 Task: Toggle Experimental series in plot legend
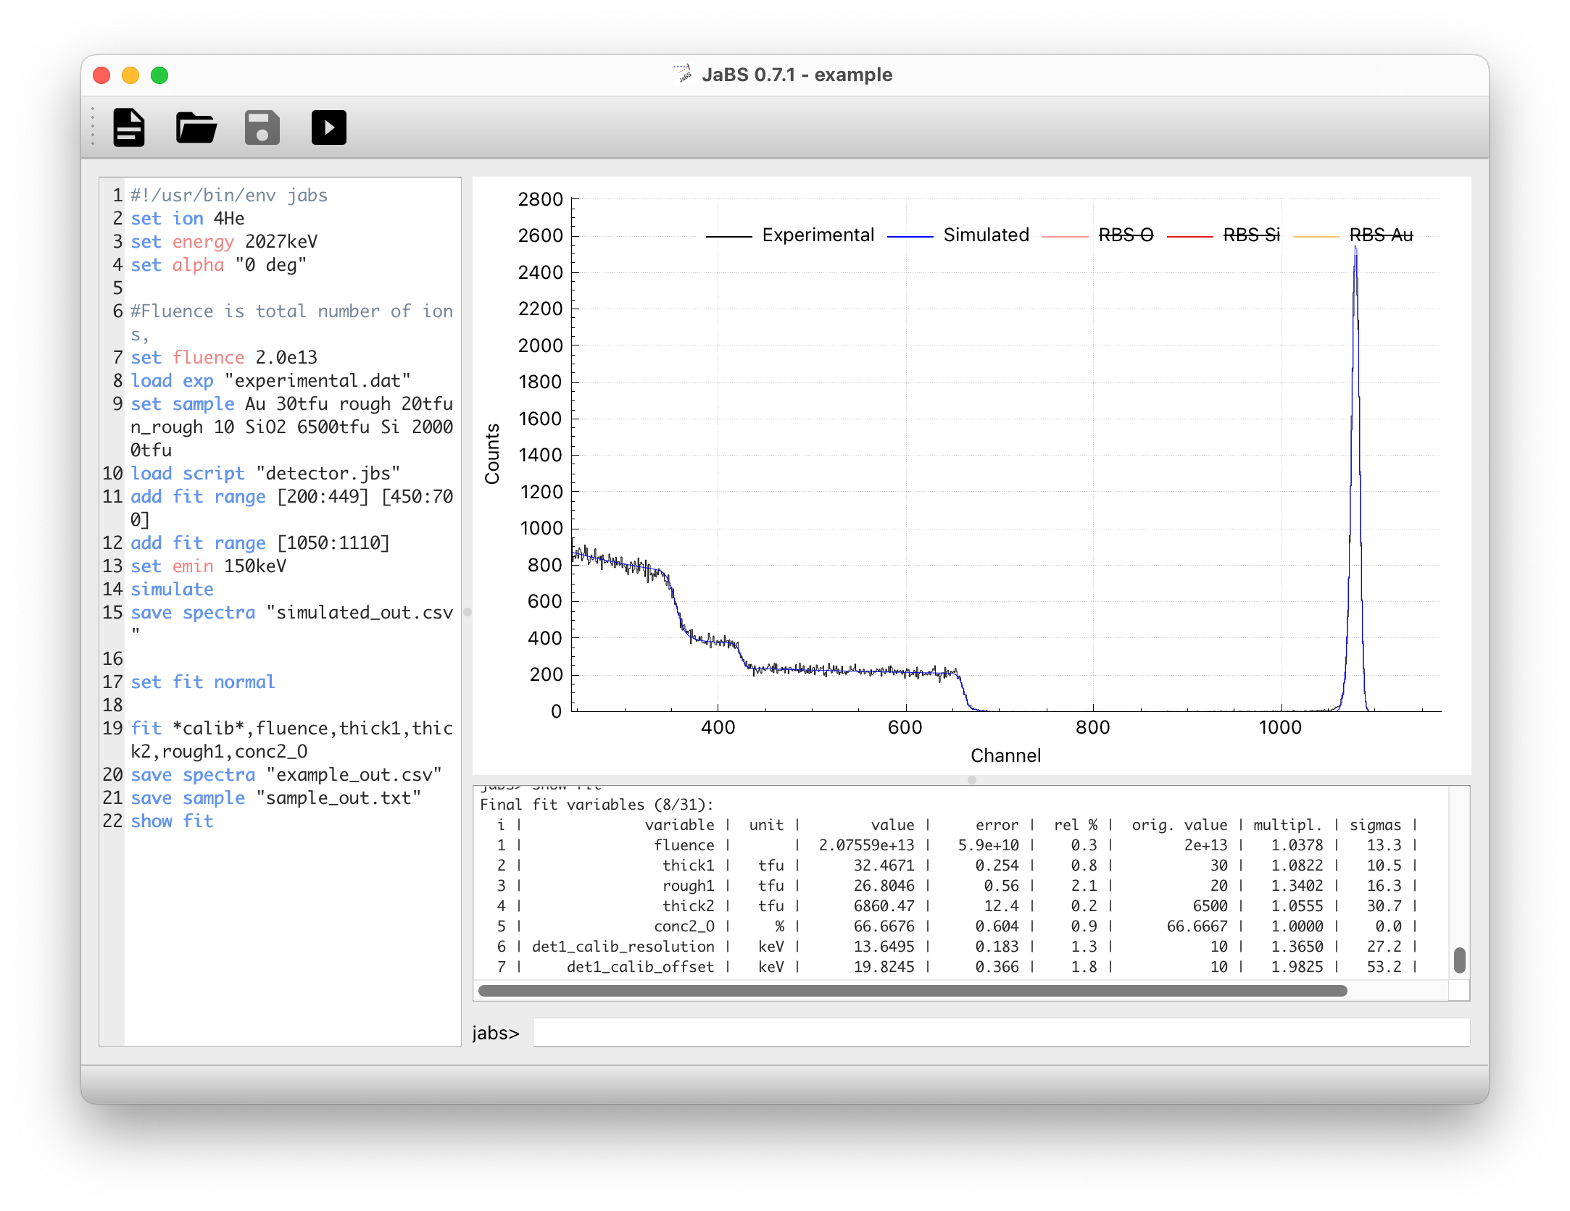point(818,235)
